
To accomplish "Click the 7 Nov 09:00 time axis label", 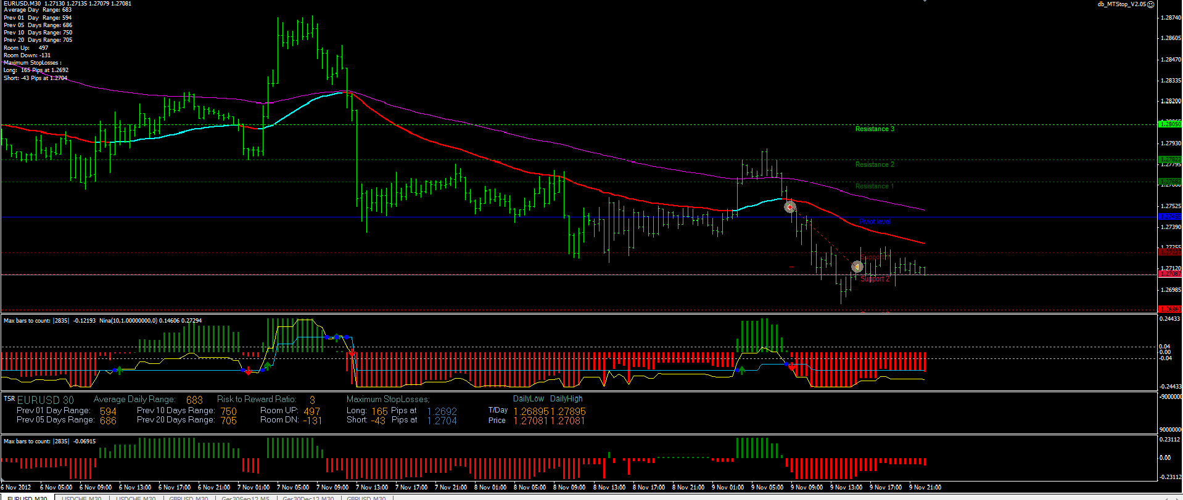I will [332, 487].
